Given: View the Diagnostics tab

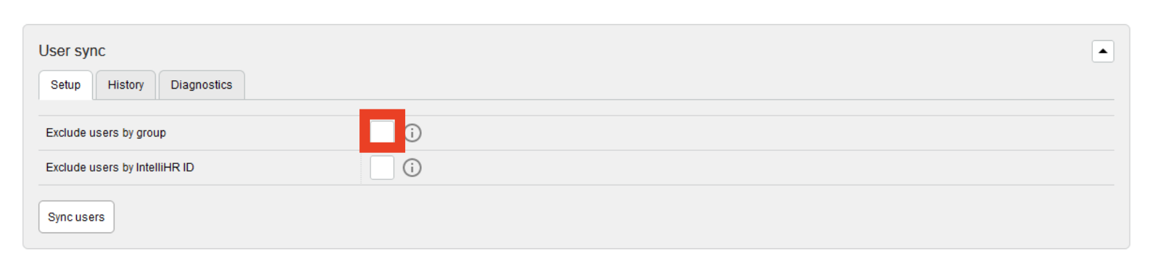Looking at the screenshot, I should tap(202, 85).
